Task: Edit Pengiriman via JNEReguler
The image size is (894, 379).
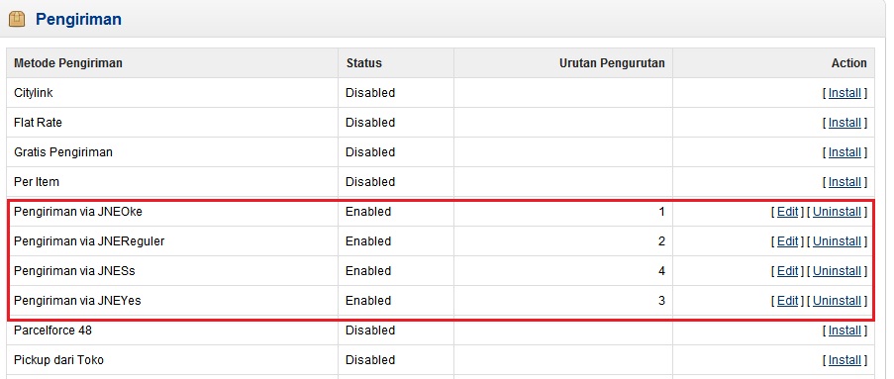Action: coord(787,241)
